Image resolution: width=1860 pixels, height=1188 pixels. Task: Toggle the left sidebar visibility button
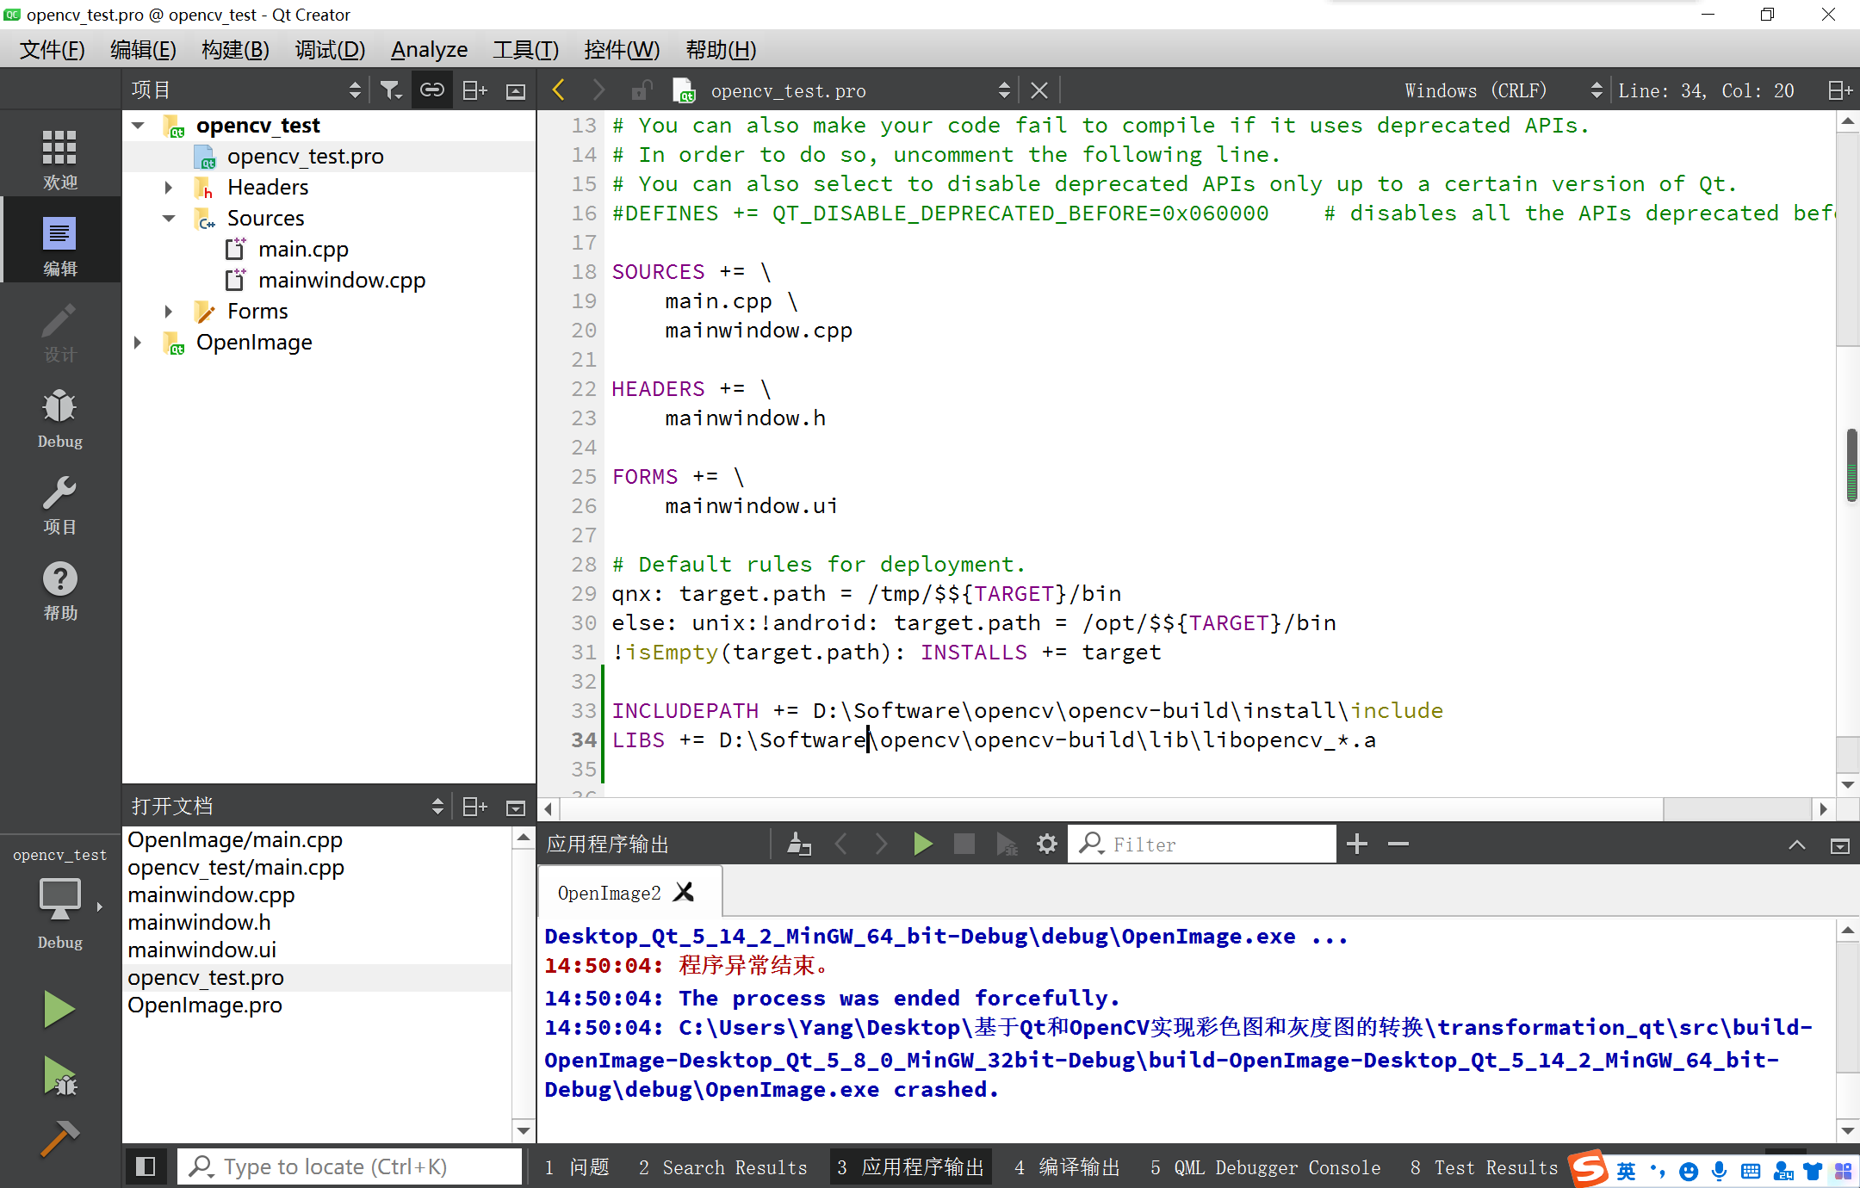coord(146,1166)
